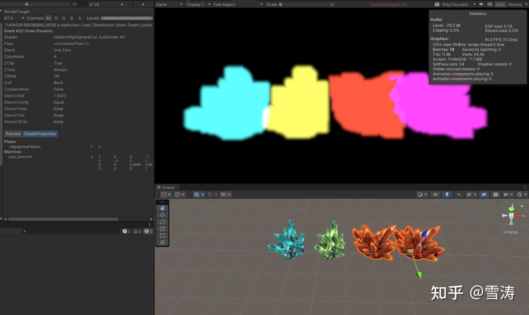Select the Hand tool in Scene view
Image resolution: width=529 pixels, height=315 pixels.
[x=162, y=208]
